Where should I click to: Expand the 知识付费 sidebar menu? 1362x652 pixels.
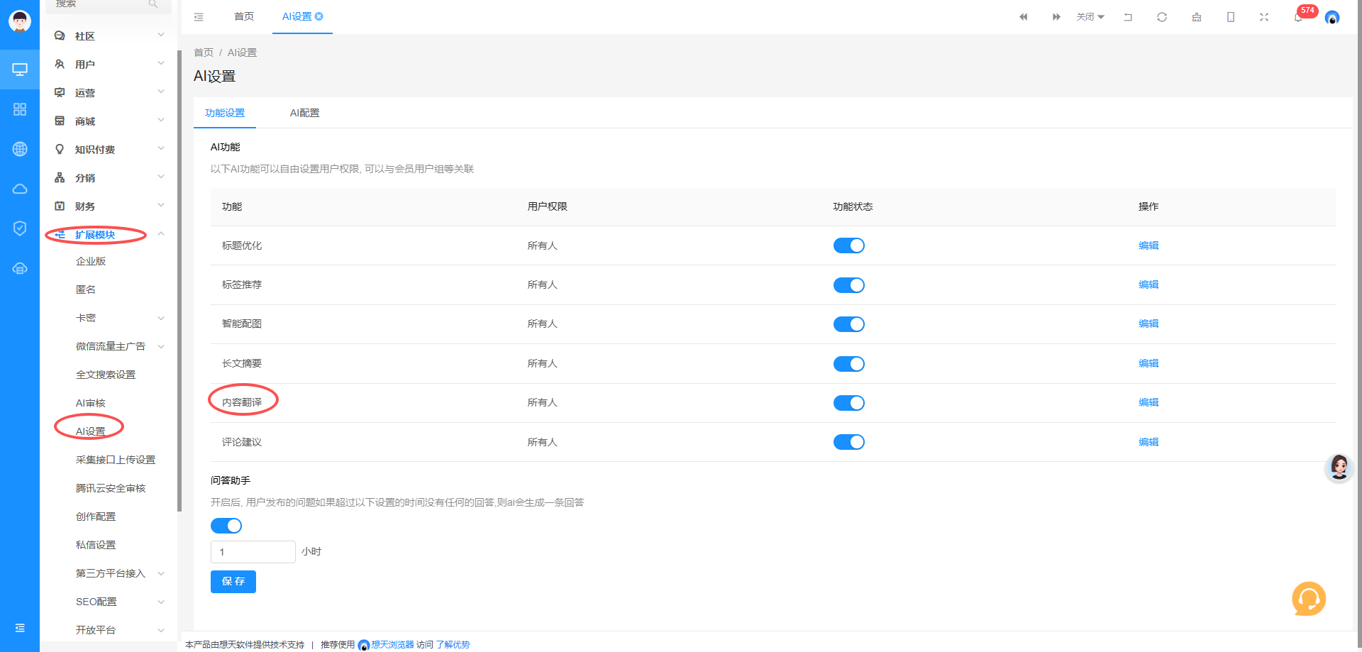109,149
